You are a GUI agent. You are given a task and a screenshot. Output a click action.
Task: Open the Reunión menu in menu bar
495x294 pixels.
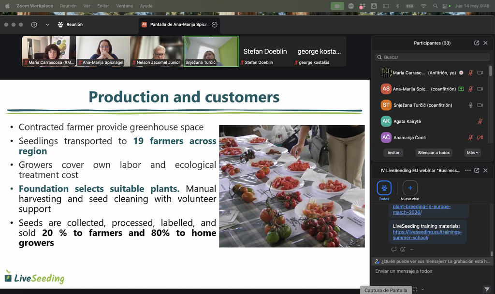(x=68, y=6)
